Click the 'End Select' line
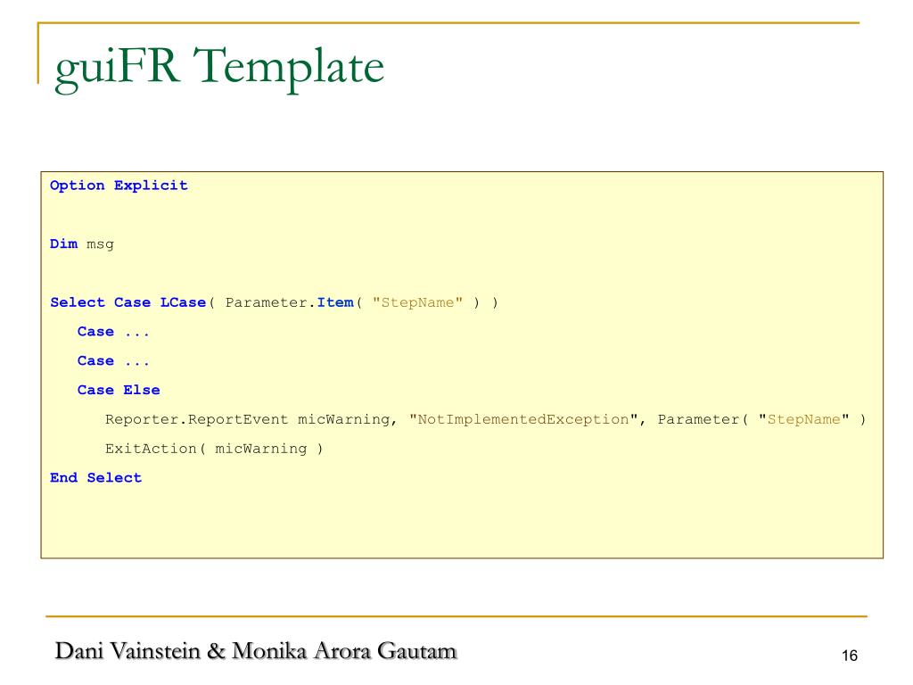The image size is (913, 685). [x=95, y=478]
